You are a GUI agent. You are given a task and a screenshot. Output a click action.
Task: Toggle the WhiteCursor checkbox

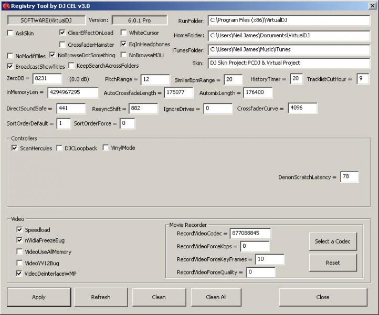[x=124, y=33]
